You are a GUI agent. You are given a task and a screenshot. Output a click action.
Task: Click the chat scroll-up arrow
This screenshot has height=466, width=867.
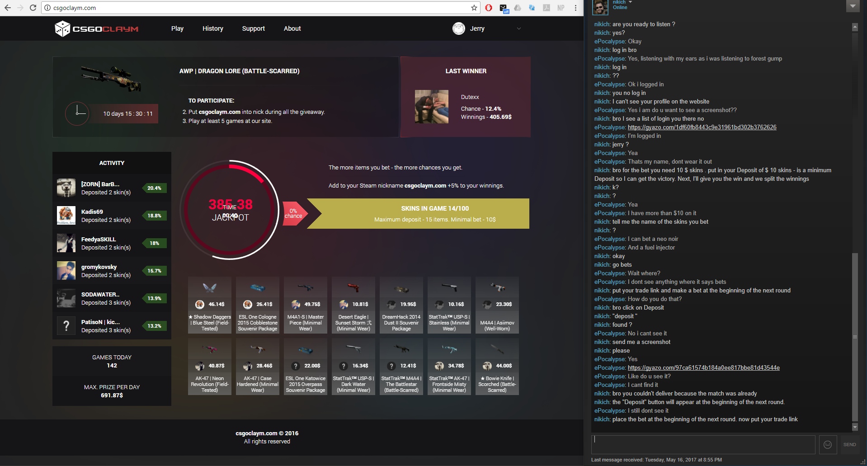[855, 27]
